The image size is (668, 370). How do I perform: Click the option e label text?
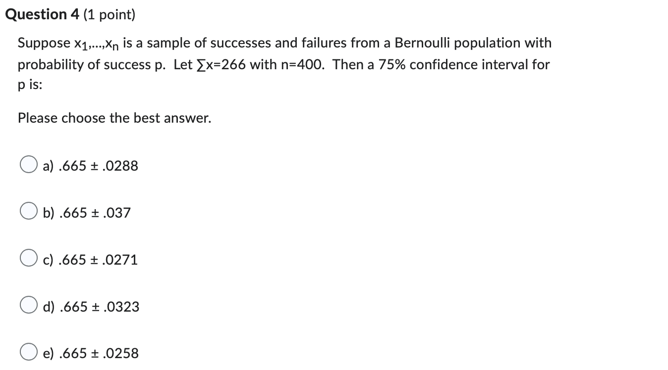90,354
